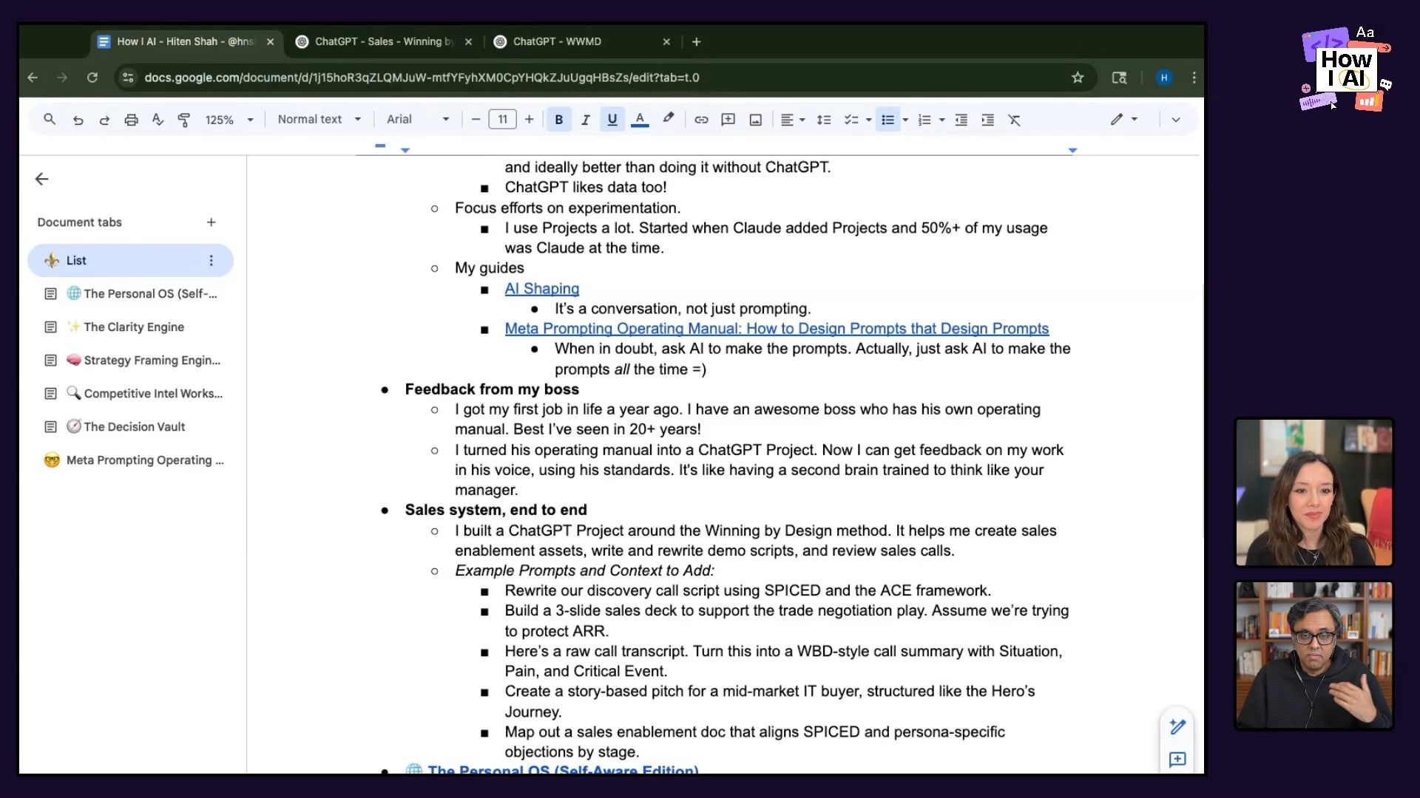
Task: Open the highlight color tool
Action: click(668, 118)
